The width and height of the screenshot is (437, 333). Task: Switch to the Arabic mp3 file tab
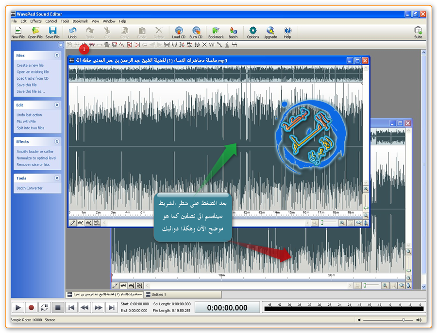105,295
